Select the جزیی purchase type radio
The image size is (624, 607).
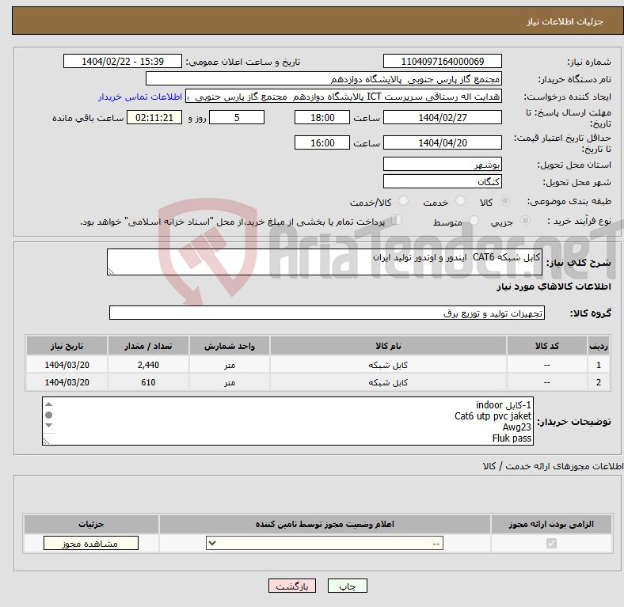(525, 220)
